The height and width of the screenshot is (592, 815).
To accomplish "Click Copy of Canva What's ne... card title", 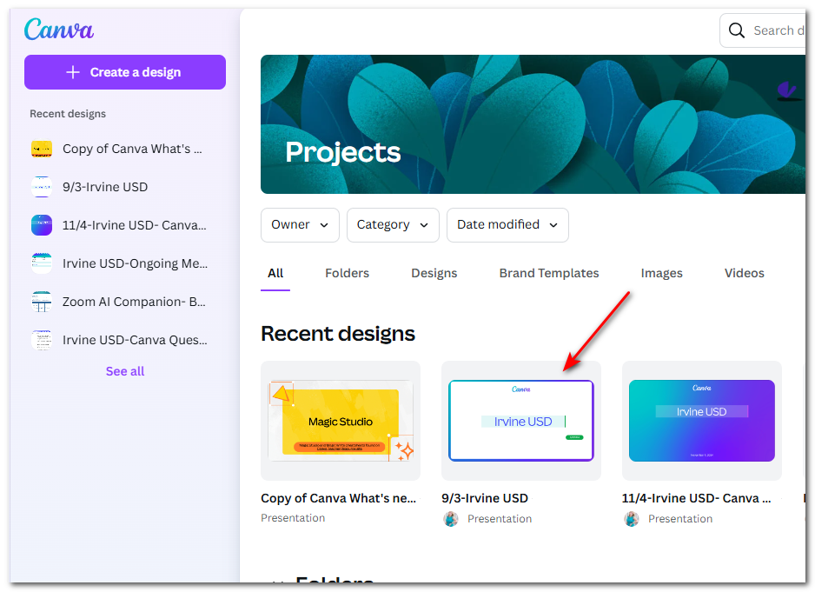I will 338,498.
